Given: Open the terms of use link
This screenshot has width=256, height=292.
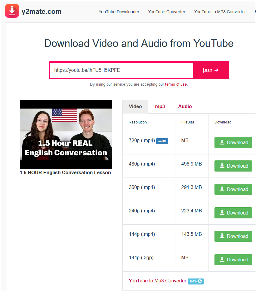Looking at the screenshot, I should click(176, 84).
